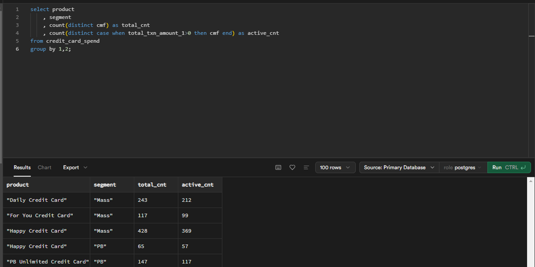
Task: Switch to the Chart tab
Action: pos(45,167)
